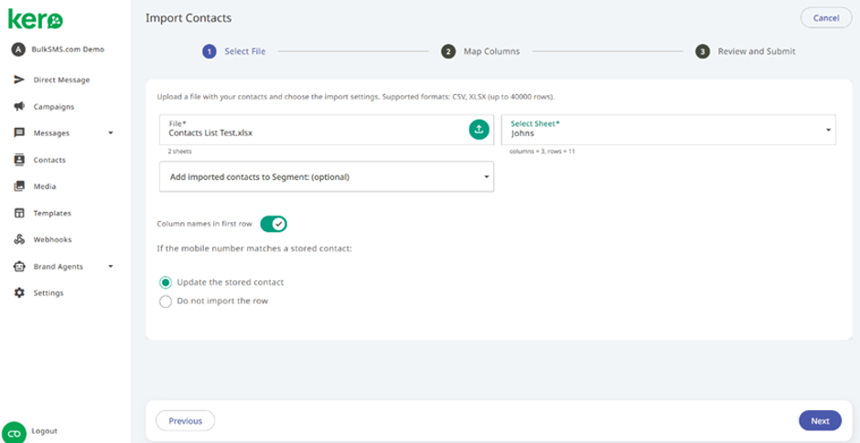
Task: Click the green upload file icon
Action: [478, 129]
